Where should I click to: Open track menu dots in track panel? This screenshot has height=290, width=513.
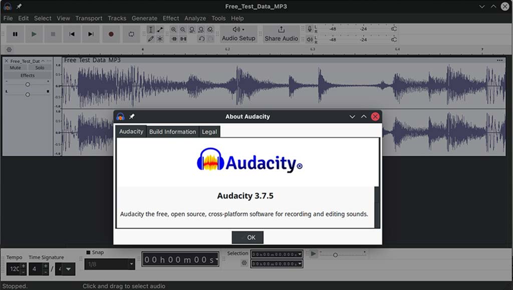click(49, 60)
